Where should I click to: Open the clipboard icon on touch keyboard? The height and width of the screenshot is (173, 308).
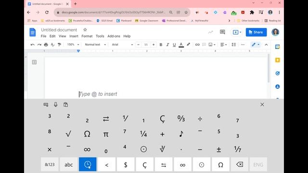pos(65,105)
